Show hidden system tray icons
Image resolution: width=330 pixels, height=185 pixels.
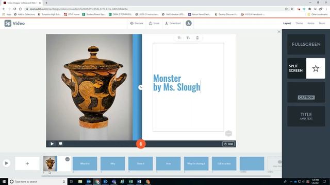point(291,181)
